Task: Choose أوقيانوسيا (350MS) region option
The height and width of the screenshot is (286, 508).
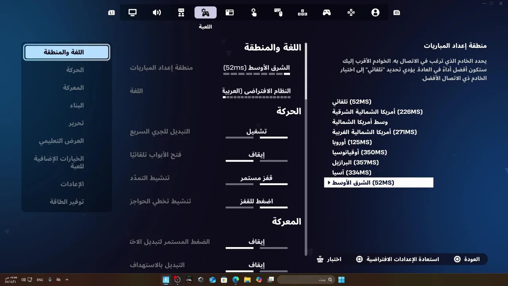Action: click(x=360, y=152)
